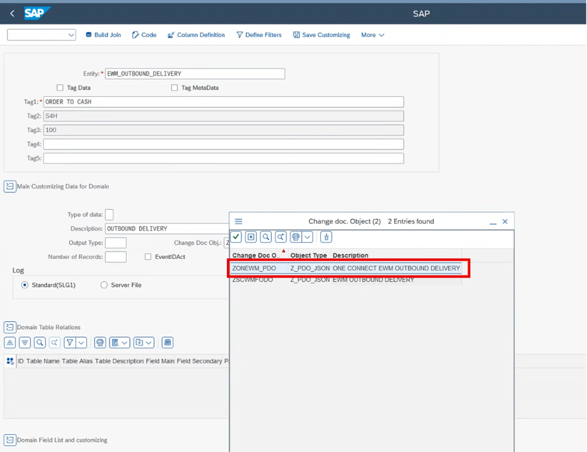This screenshot has width=587, height=452.
Task: Click the Build Join toolbar button
Action: [103, 35]
